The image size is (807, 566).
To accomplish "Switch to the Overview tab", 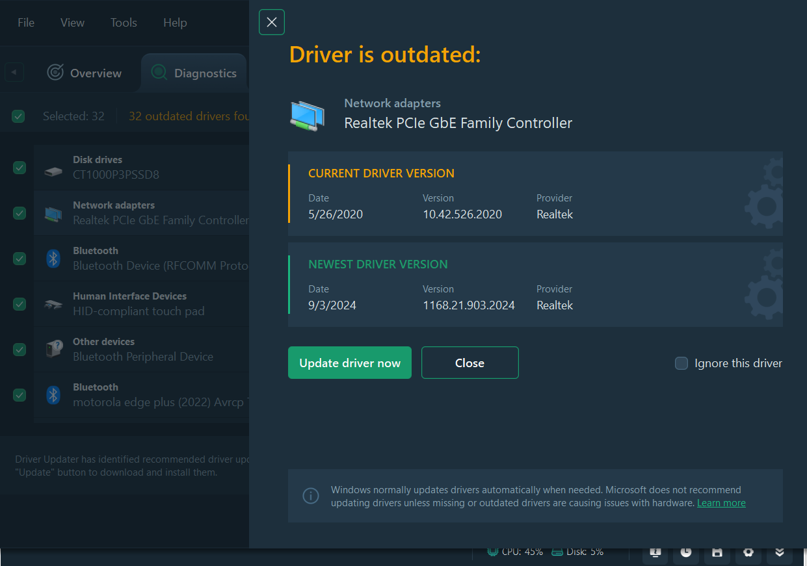I will coord(85,73).
